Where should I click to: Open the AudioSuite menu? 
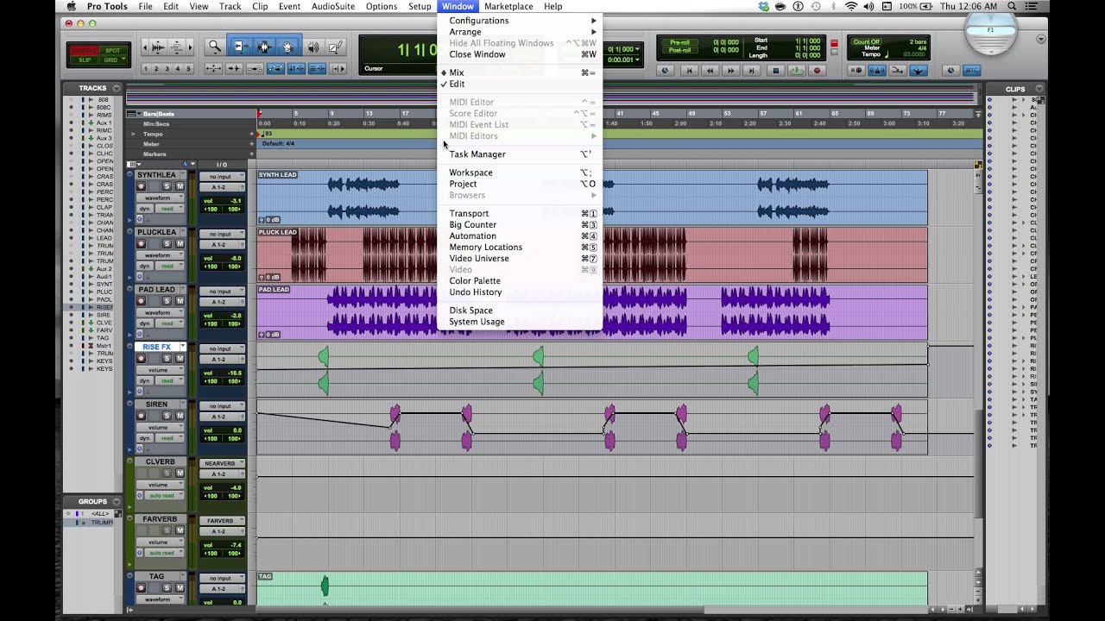[332, 6]
